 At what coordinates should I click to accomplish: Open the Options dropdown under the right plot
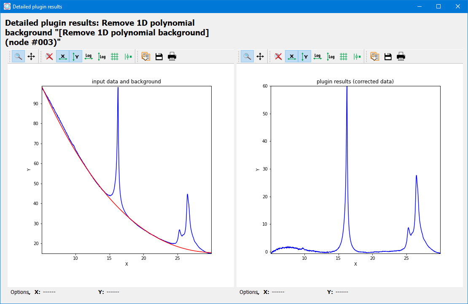tap(249, 292)
